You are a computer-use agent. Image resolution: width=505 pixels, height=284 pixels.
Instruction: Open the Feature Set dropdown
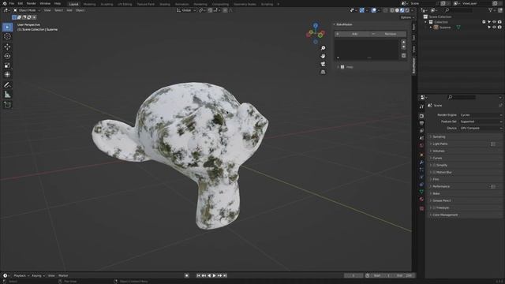(x=481, y=121)
